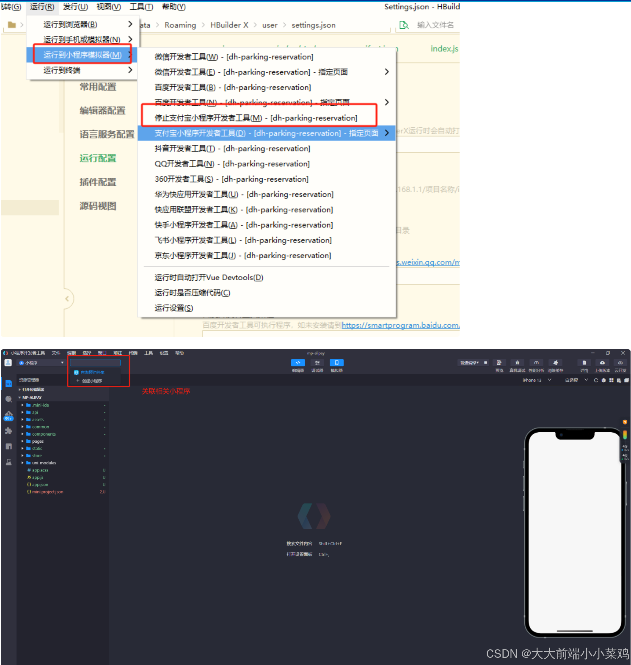Open the 发行(U) menu in HBuilder

pos(75,7)
